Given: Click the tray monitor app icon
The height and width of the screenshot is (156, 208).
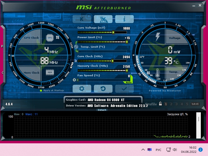Looking at the screenshot, I should tap(149, 150).
